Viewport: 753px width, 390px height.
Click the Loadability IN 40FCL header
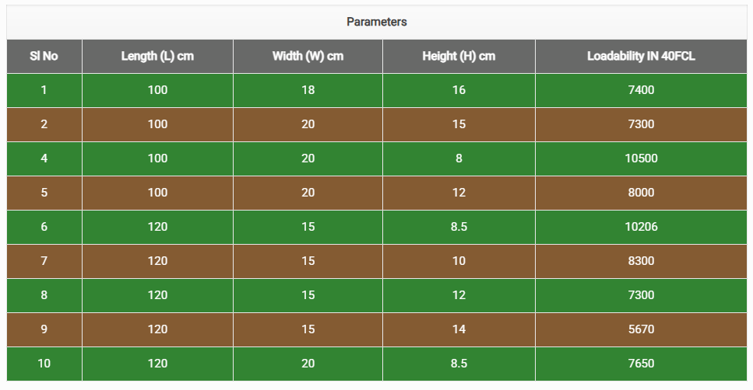coord(640,56)
